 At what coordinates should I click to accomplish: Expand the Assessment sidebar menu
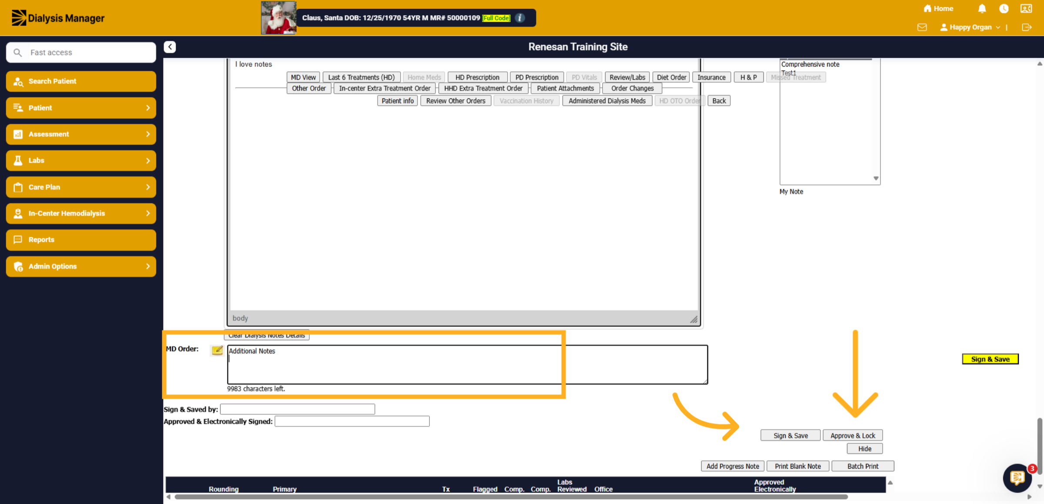pos(81,134)
